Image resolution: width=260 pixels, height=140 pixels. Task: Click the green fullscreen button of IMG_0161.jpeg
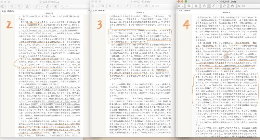(x=186, y=2)
